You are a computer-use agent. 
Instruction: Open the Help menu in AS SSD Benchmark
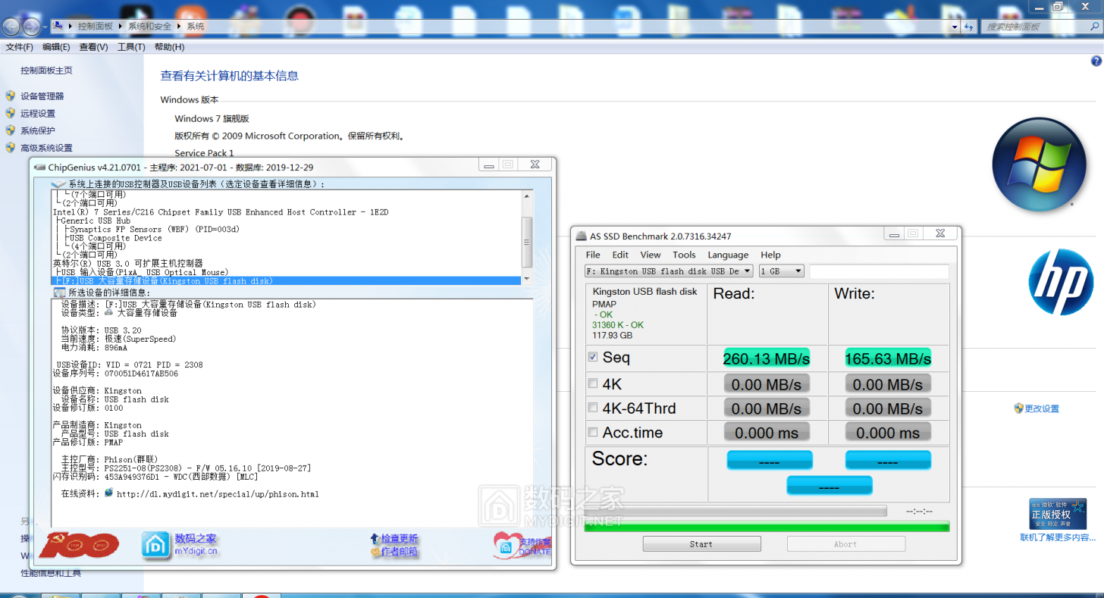(x=770, y=255)
